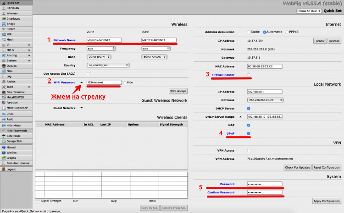Image resolution: width=344 pixels, height=213 pixels.
Task: Open the Manual help icon
Action: click(x=4, y=147)
